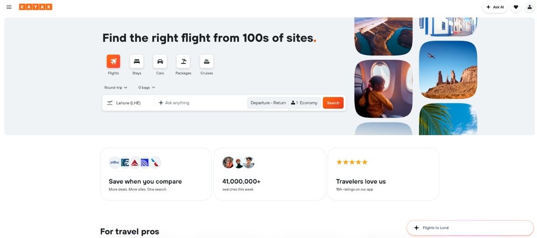Switch to the Cruises ship icon
This screenshot has width=537, height=238.
coord(206,61)
